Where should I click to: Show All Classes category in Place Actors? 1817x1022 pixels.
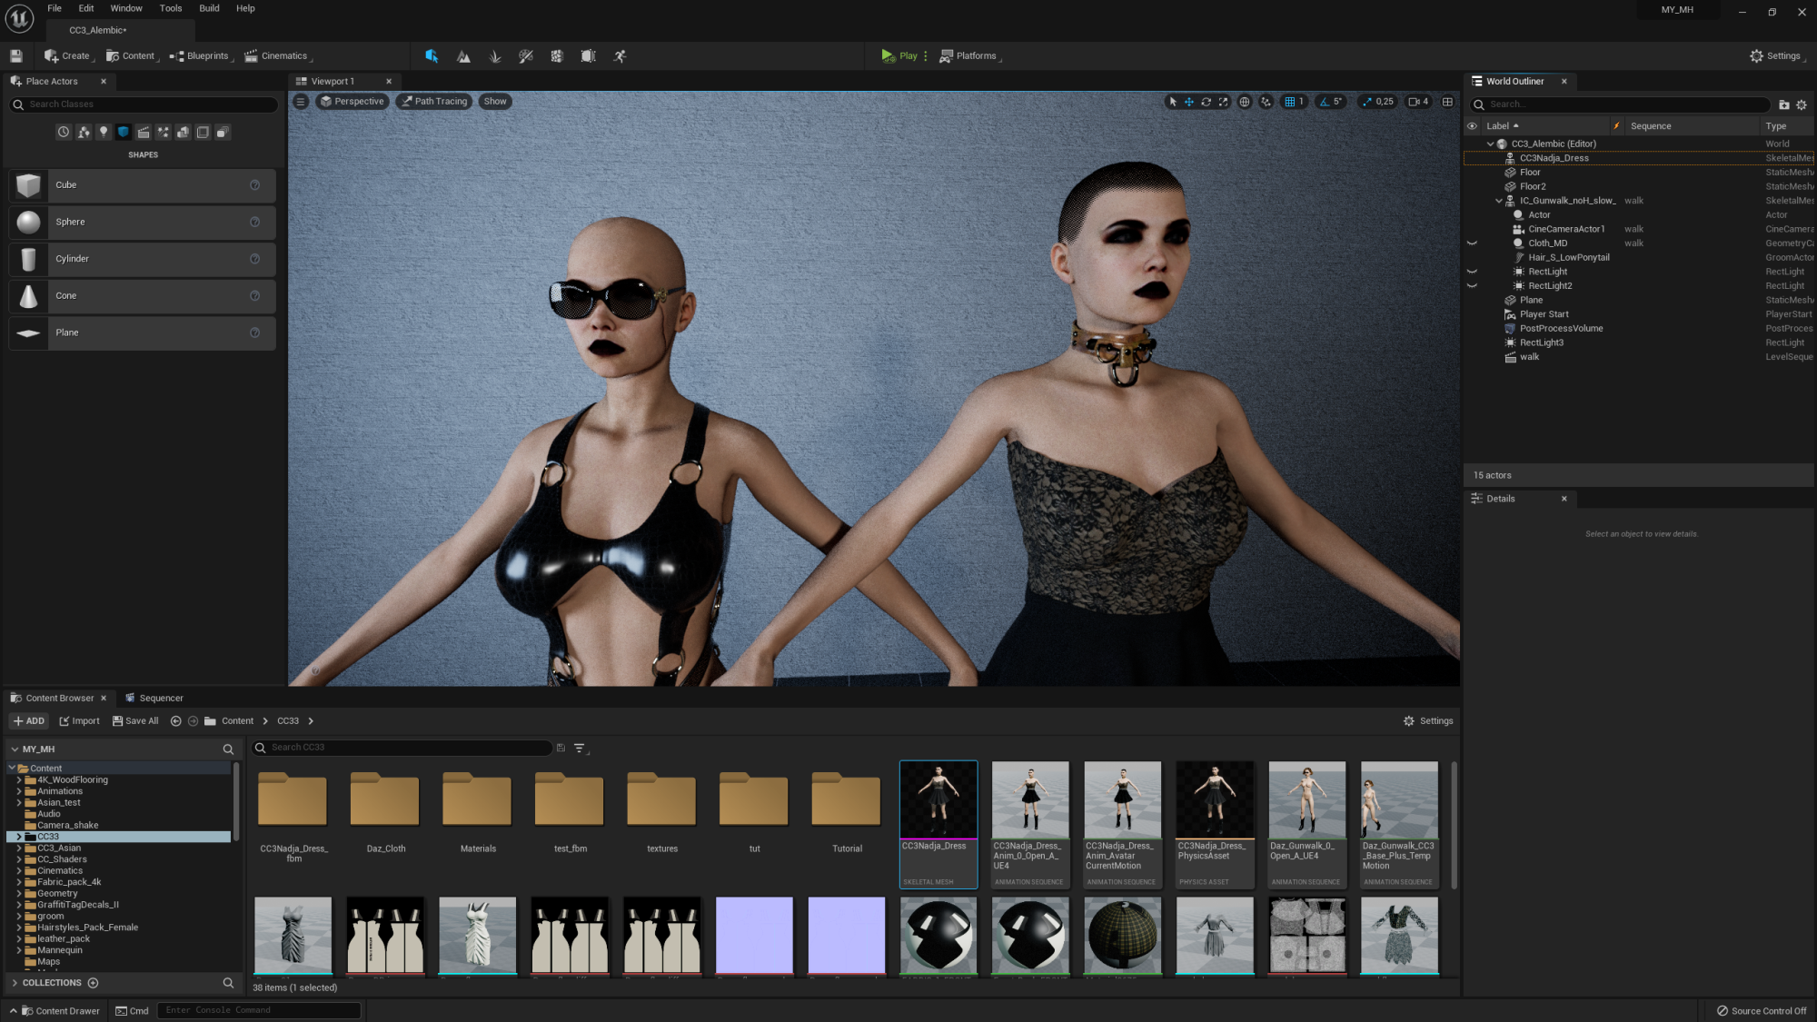point(223,132)
